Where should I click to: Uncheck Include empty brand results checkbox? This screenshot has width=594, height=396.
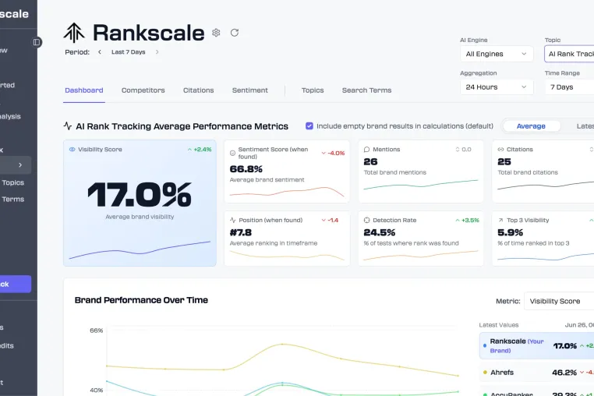pos(309,126)
